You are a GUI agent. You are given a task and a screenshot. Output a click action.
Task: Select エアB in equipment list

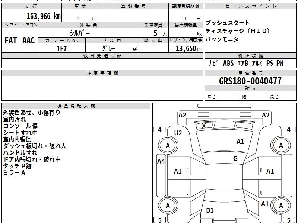[243, 63]
